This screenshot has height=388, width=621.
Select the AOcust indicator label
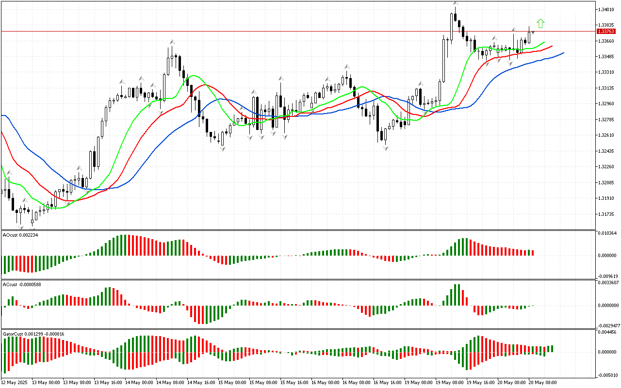click(x=20, y=235)
